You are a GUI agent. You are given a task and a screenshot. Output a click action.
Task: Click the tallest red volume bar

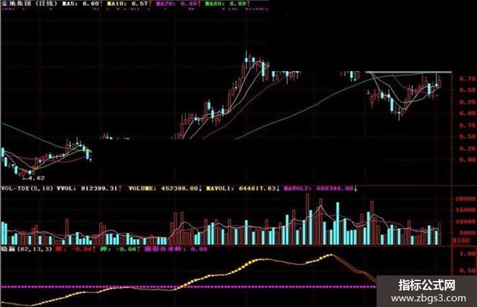(x=307, y=219)
